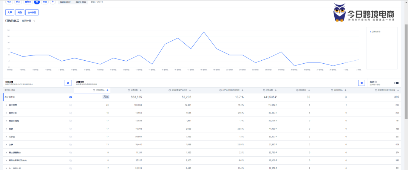Click the 类别 filter button

(19, 12)
